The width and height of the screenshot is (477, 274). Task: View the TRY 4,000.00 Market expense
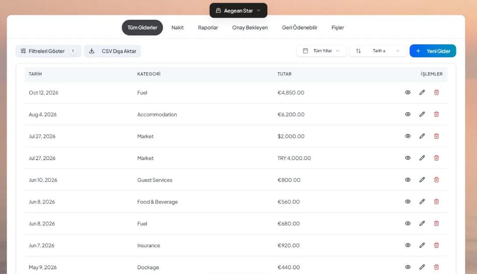click(408, 158)
